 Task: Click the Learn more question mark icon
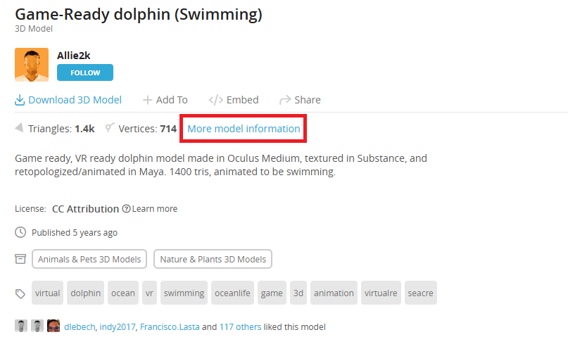pyautogui.click(x=126, y=209)
